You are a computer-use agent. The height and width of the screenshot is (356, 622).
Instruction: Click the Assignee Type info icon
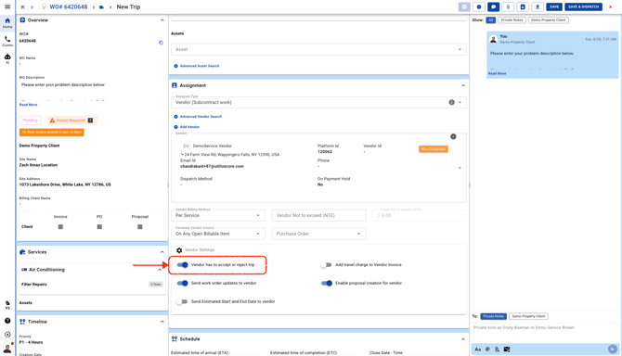[451, 102]
